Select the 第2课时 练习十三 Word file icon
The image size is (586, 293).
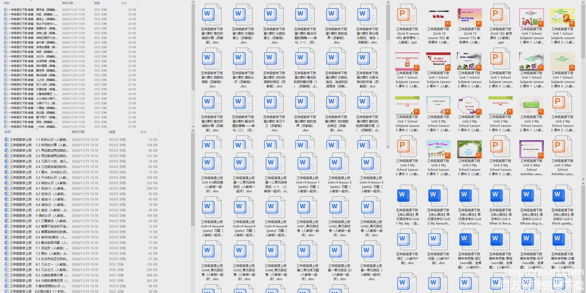(274, 103)
